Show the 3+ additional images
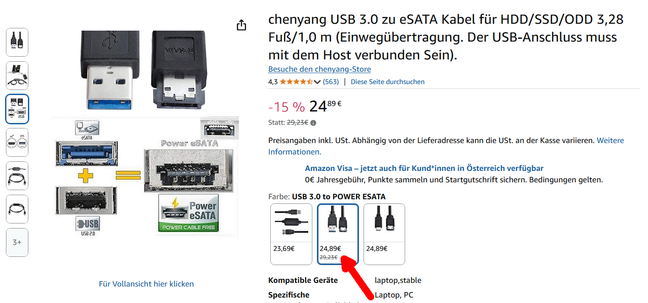Image resolution: width=648 pixels, height=303 pixels. (17, 242)
